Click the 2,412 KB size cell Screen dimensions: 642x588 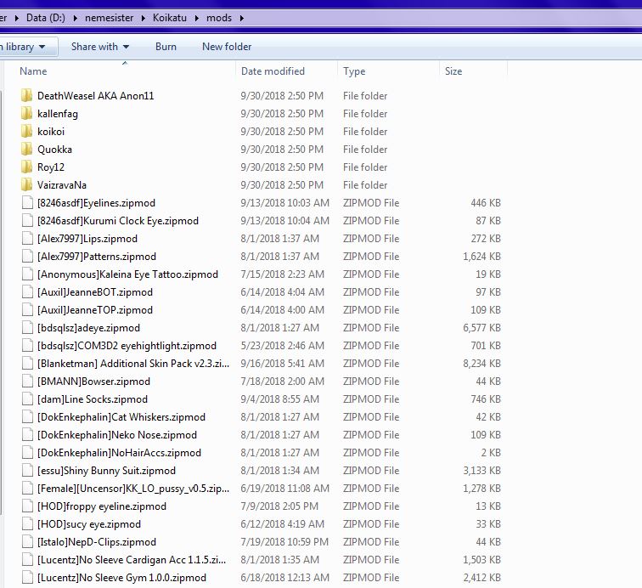tap(481, 578)
